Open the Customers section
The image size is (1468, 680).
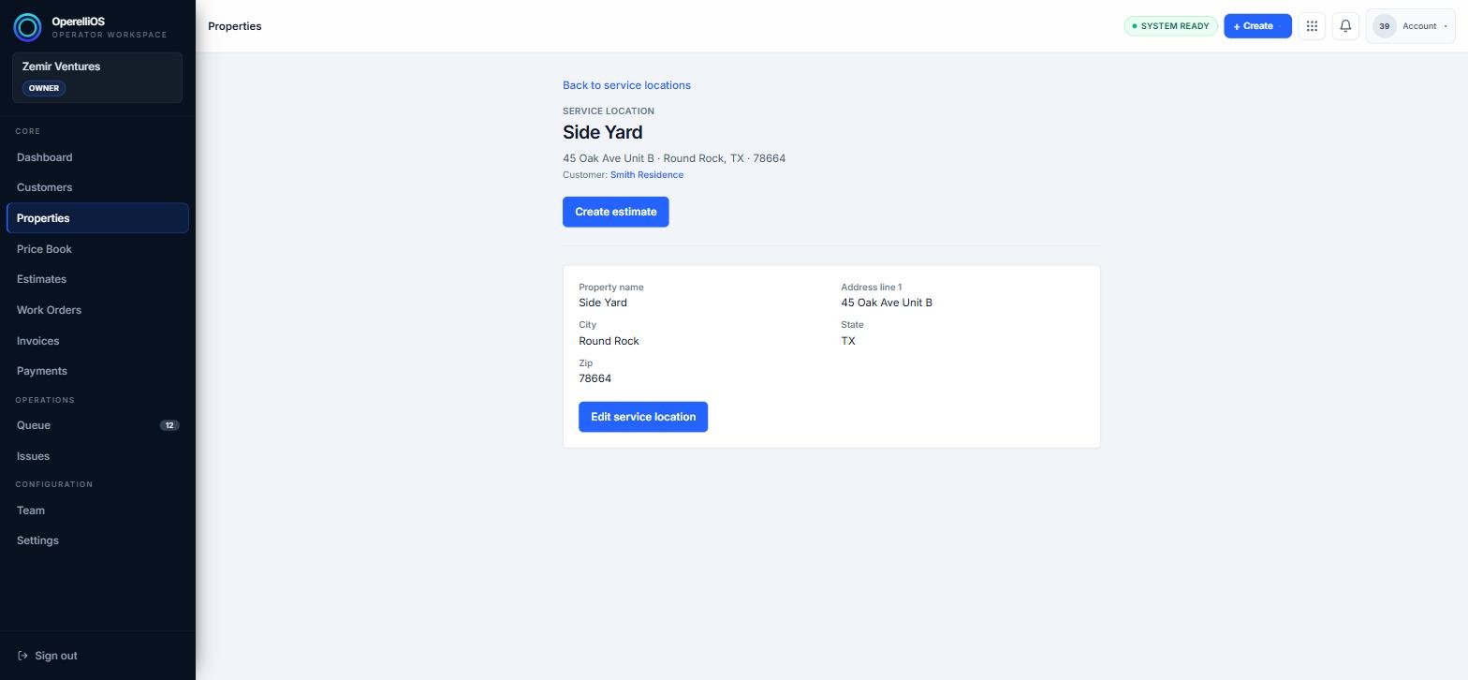pyautogui.click(x=97, y=187)
